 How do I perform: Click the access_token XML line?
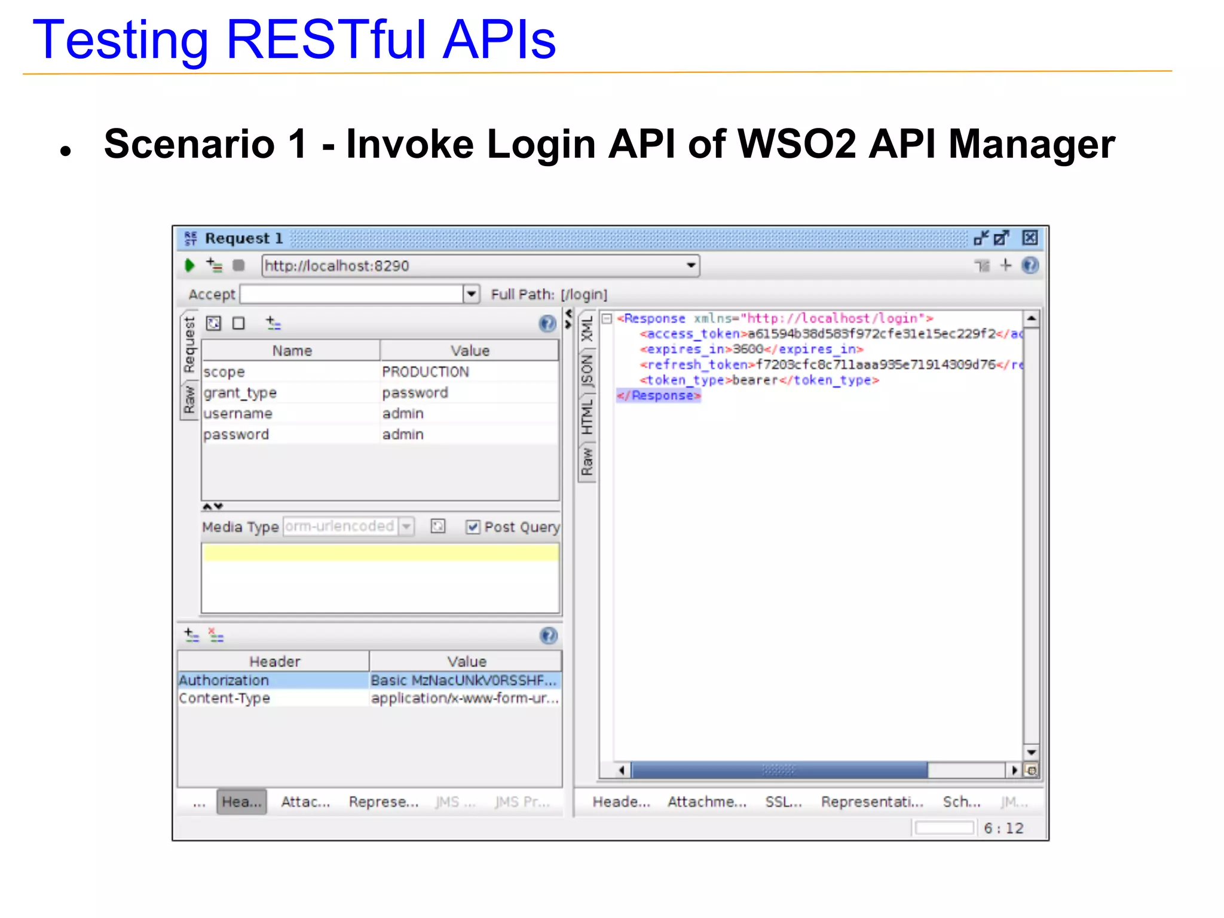(x=831, y=333)
